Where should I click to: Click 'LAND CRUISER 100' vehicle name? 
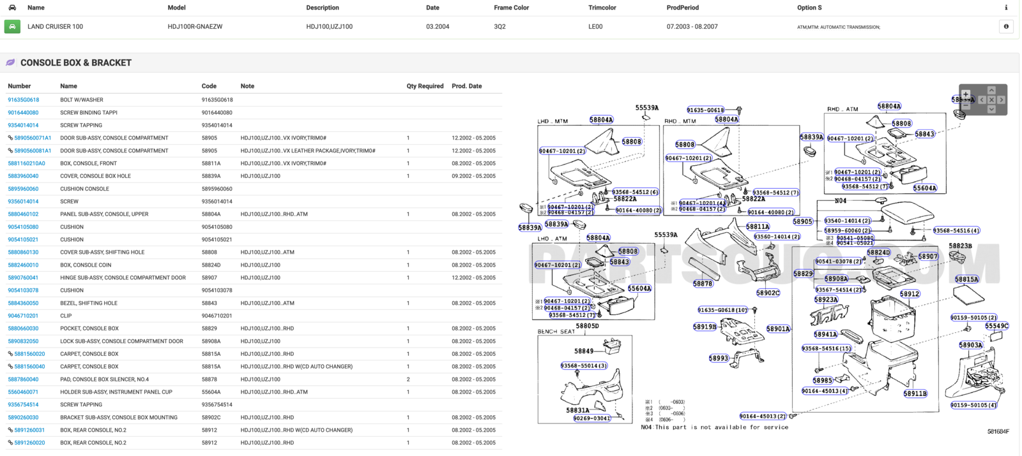pyautogui.click(x=55, y=27)
